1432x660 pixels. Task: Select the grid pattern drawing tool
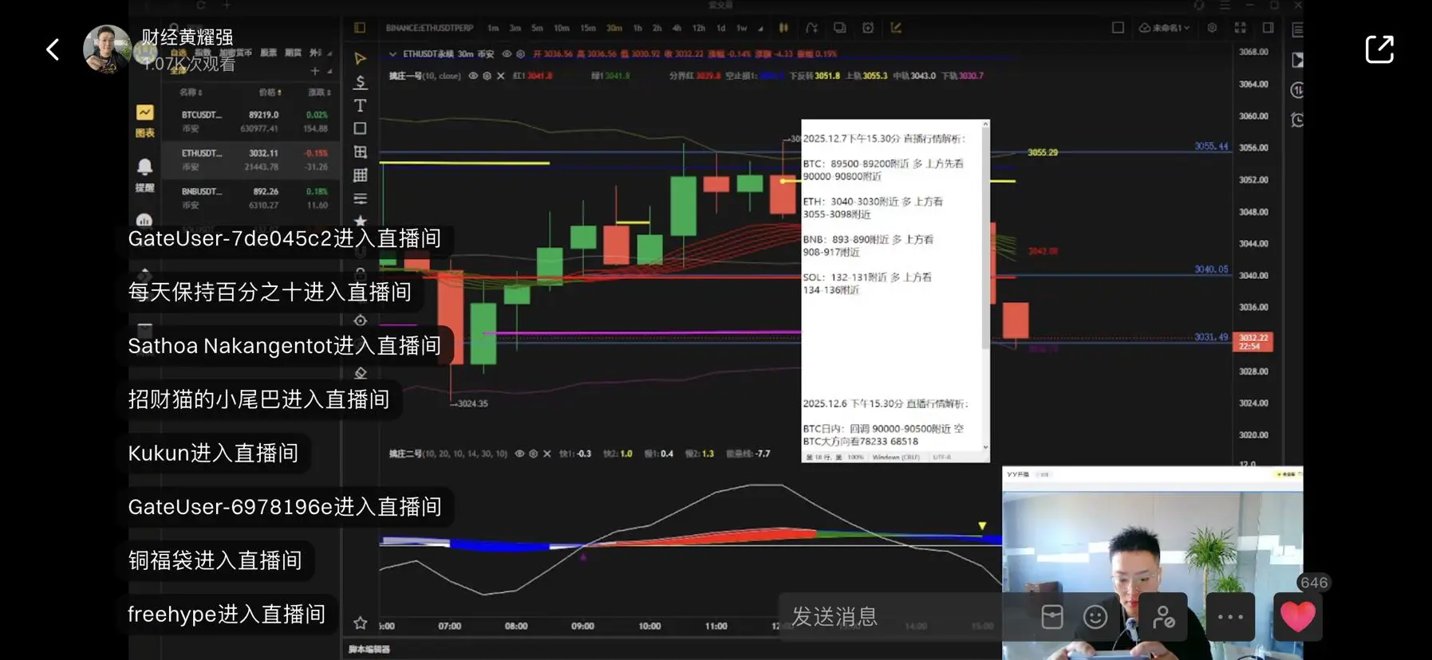click(361, 175)
